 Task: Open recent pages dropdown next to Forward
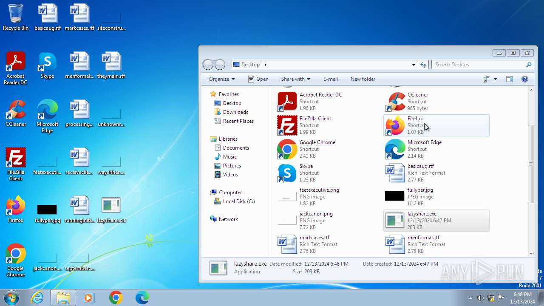[x=228, y=65]
